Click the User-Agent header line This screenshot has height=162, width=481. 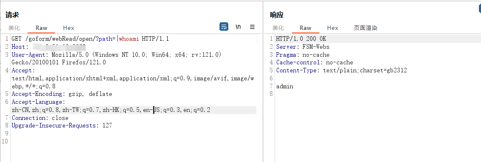[116, 55]
